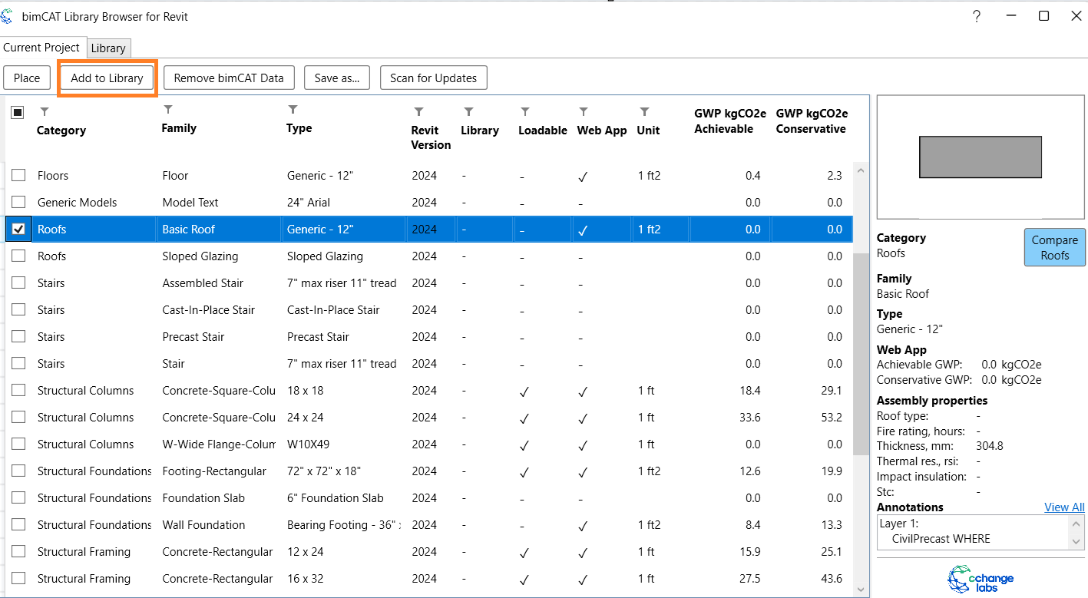Sort by GWP kgCO2e Achievable header
Image resolution: width=1088 pixels, height=598 pixels.
730,121
